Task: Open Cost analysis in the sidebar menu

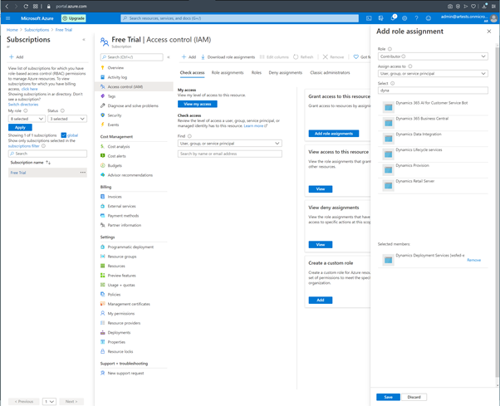Action: 119,146
